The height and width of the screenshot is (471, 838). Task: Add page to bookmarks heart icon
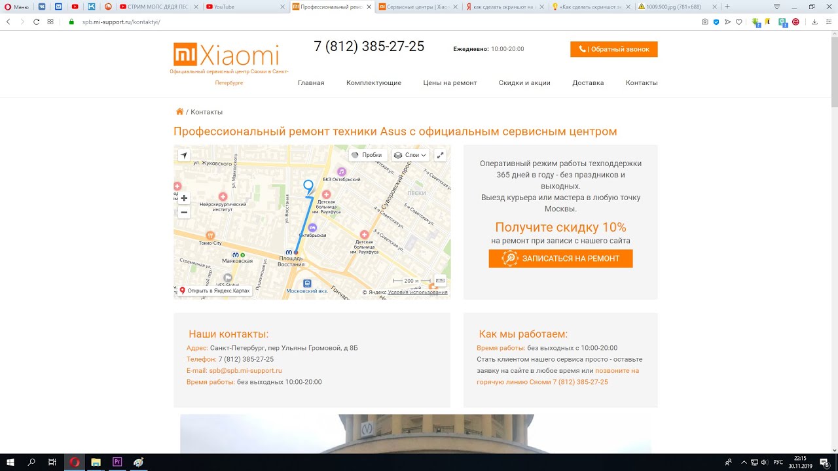click(x=739, y=22)
